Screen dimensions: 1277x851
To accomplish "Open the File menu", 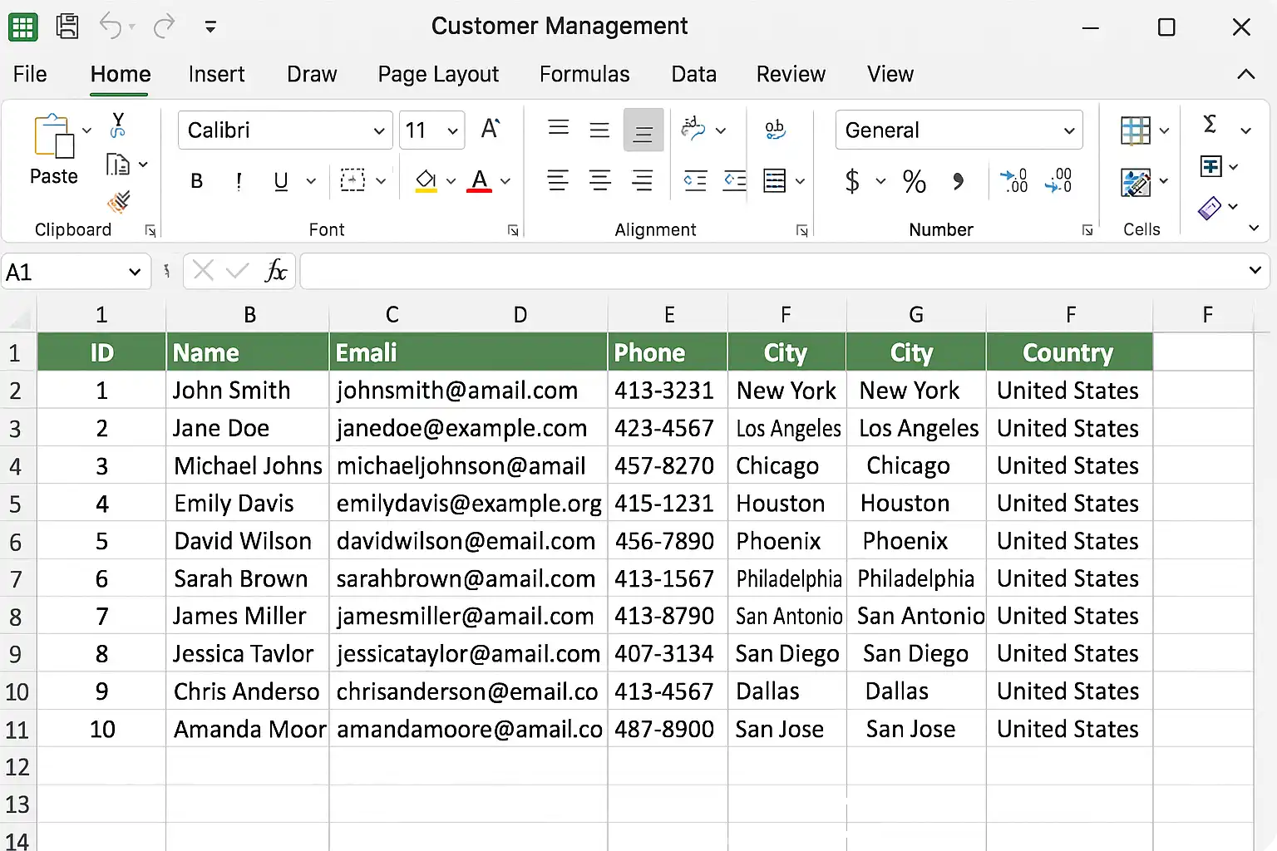I will 30,75.
